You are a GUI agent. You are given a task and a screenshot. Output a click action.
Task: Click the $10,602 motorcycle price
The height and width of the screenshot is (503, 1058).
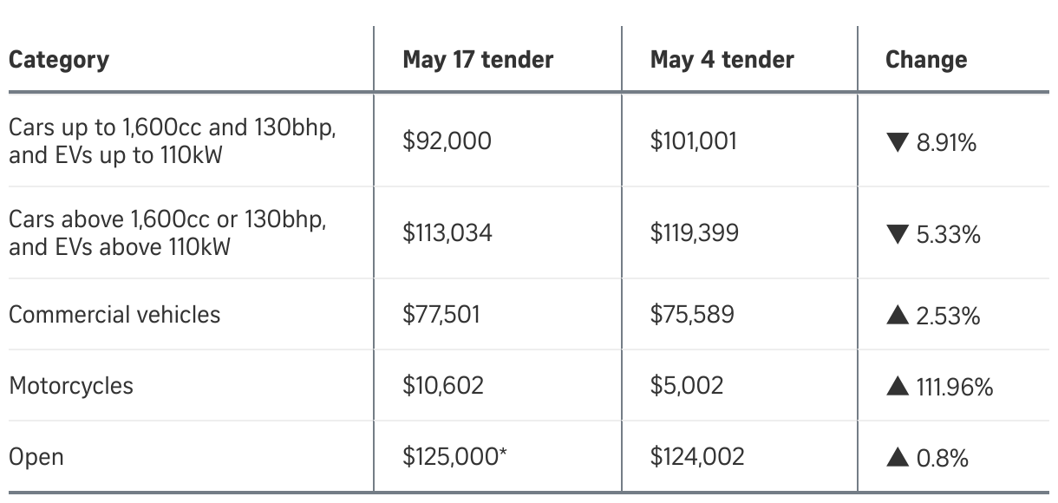[442, 385]
